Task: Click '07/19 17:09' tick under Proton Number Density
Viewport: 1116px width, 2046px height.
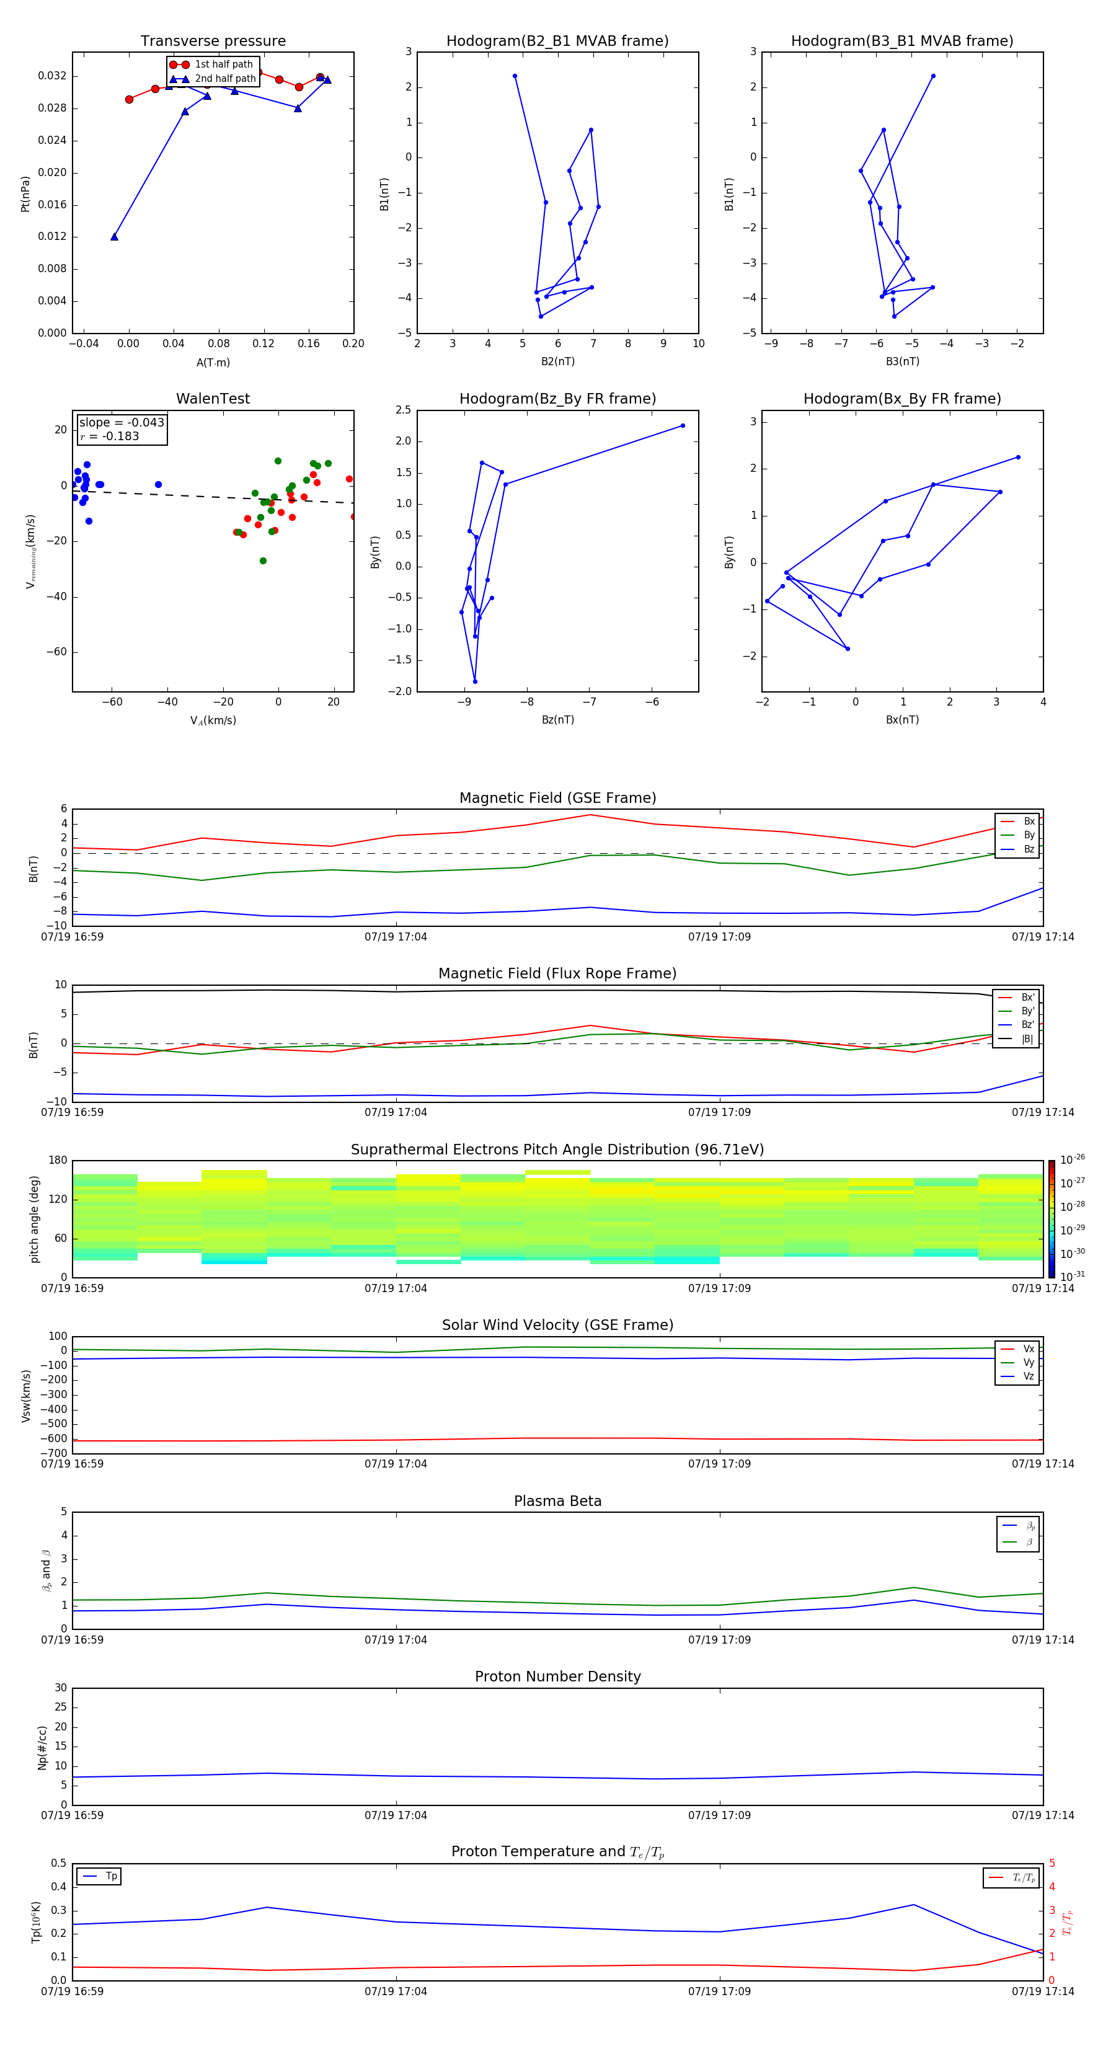Action: tap(719, 1815)
